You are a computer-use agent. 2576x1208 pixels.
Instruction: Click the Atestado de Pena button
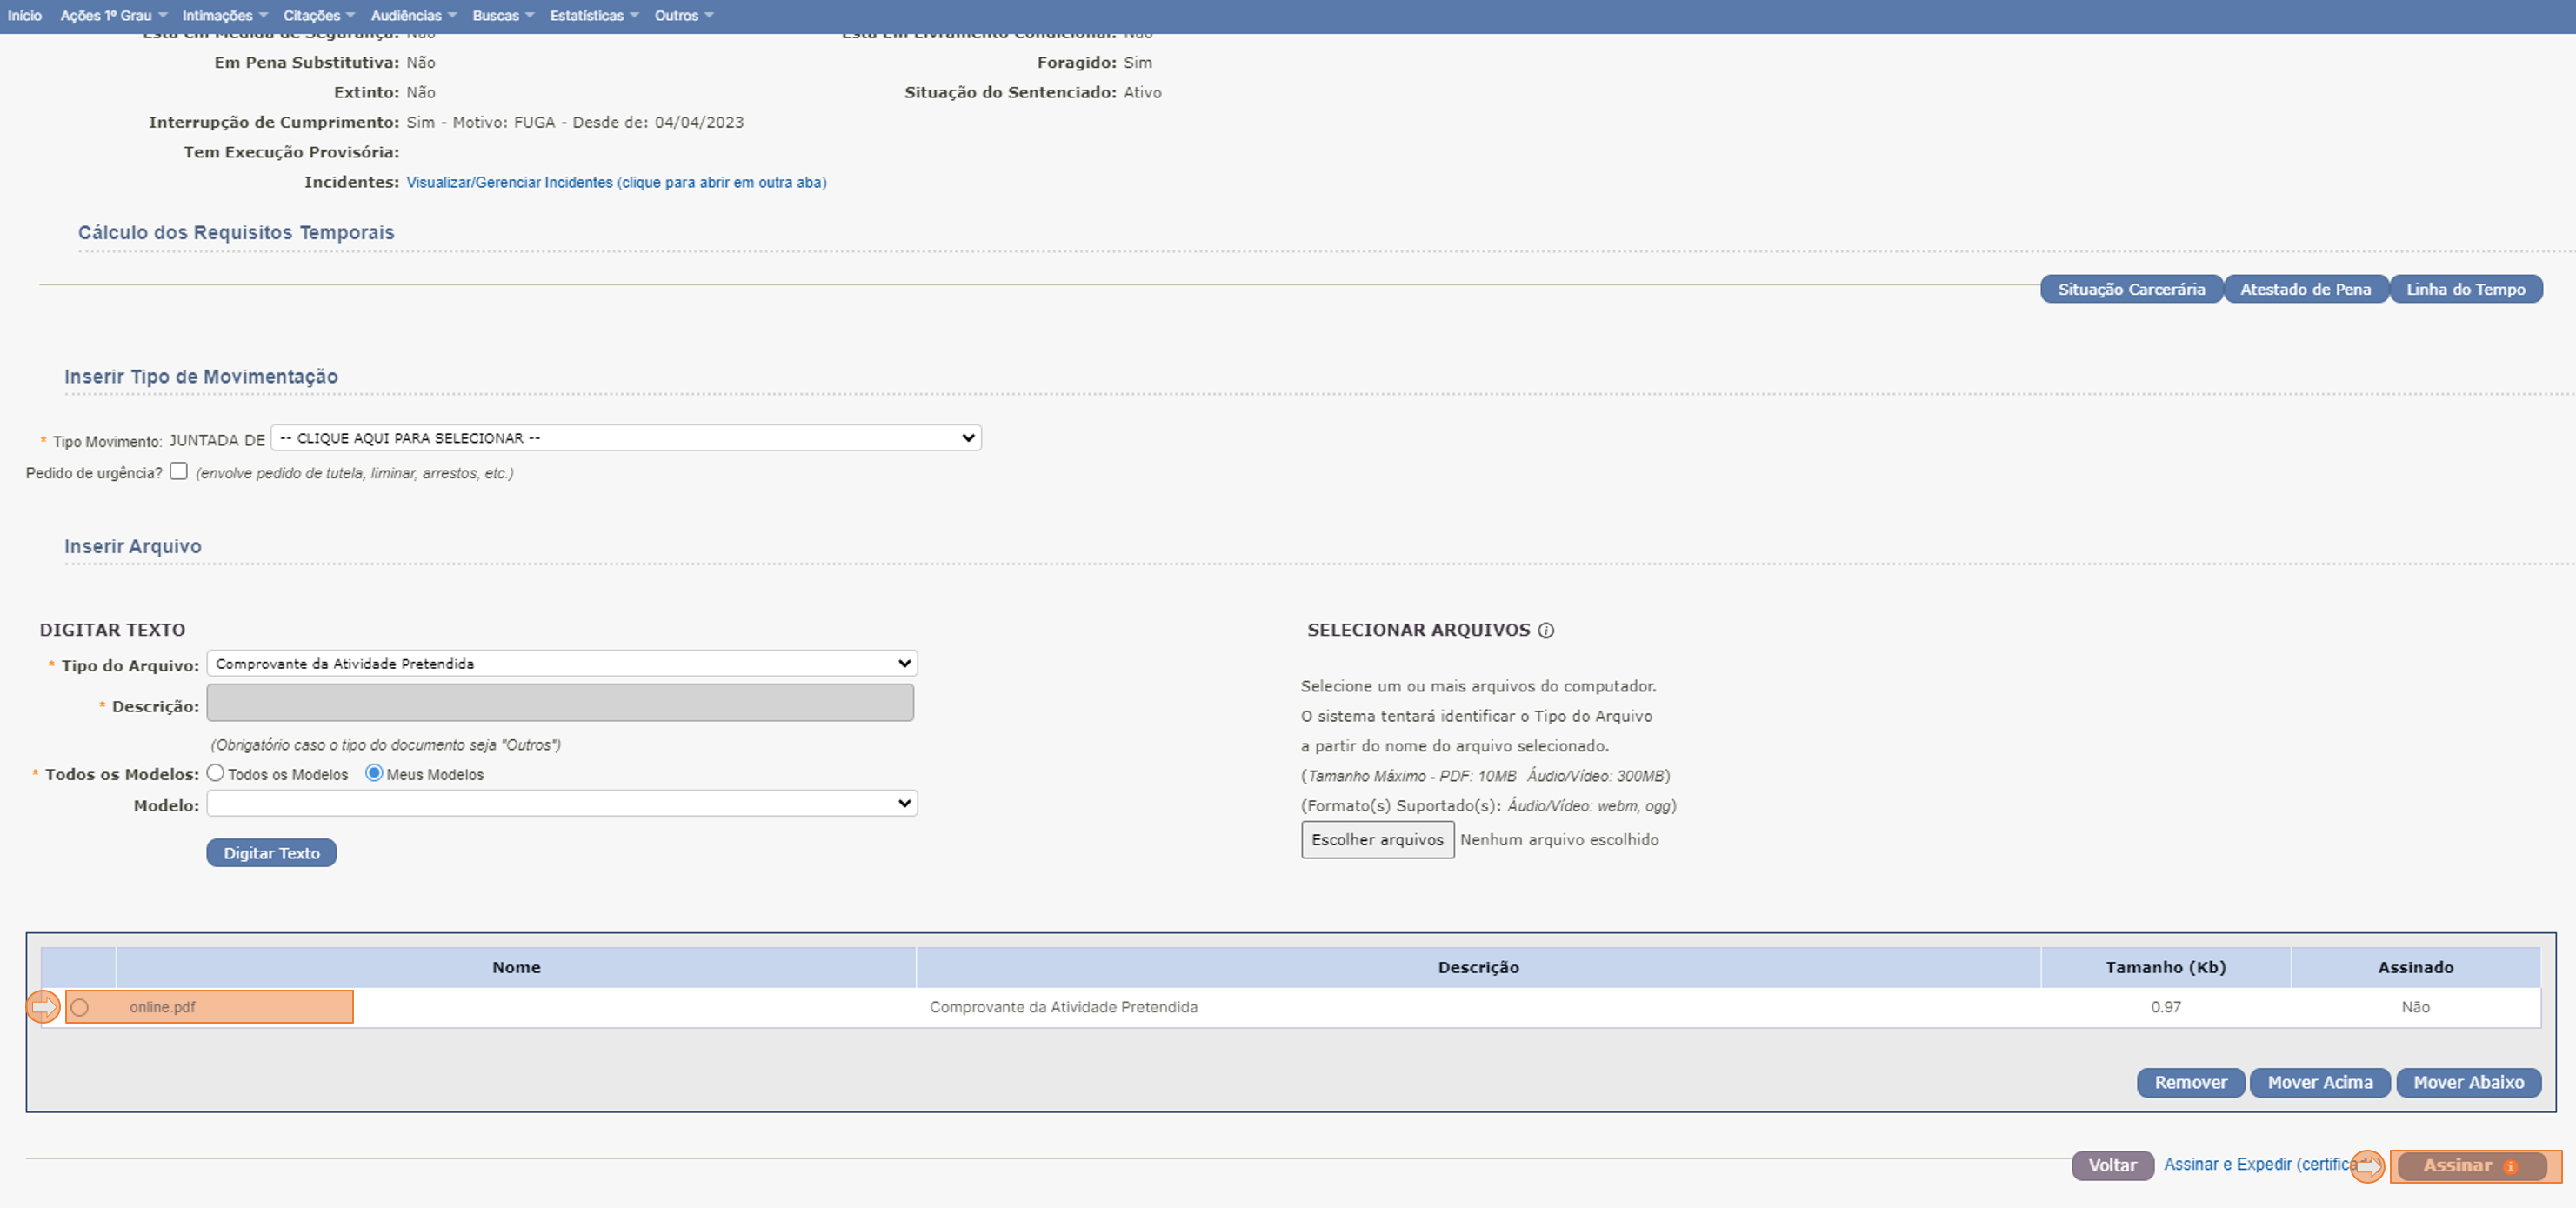pyautogui.click(x=2305, y=289)
